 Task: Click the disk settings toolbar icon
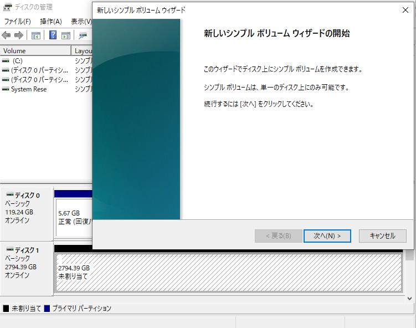point(83,35)
